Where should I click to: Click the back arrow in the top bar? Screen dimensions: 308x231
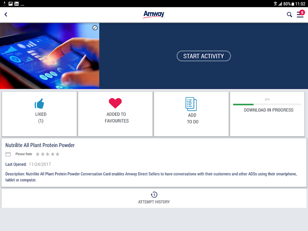pyautogui.click(x=6, y=14)
